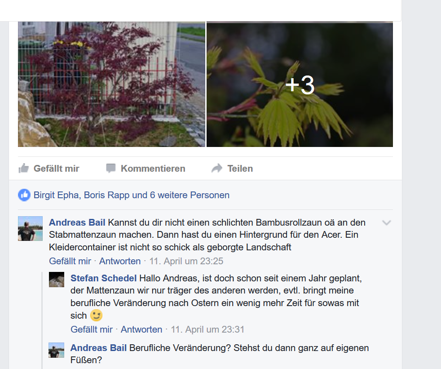Open the Stefan Schedel name link
Image resolution: width=441 pixels, height=369 pixels.
click(103, 278)
